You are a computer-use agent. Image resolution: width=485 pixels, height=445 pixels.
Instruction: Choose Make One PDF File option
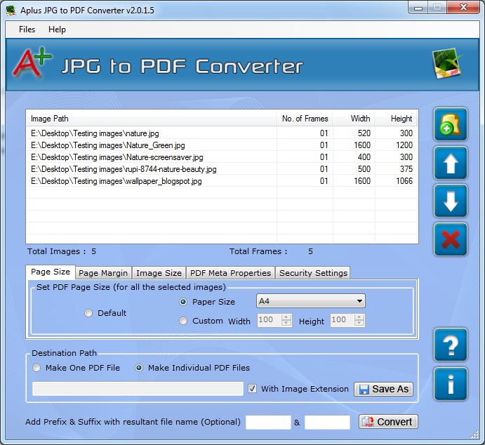click(36, 368)
